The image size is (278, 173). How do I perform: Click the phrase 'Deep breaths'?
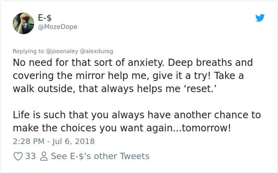tap(200, 63)
